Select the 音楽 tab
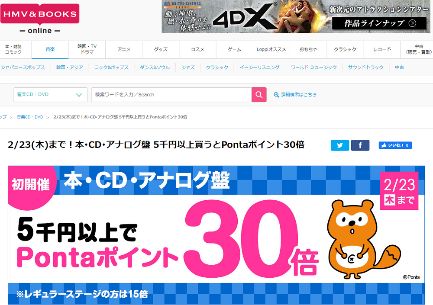Image resolution: width=433 pixels, height=305 pixels. tap(50, 49)
